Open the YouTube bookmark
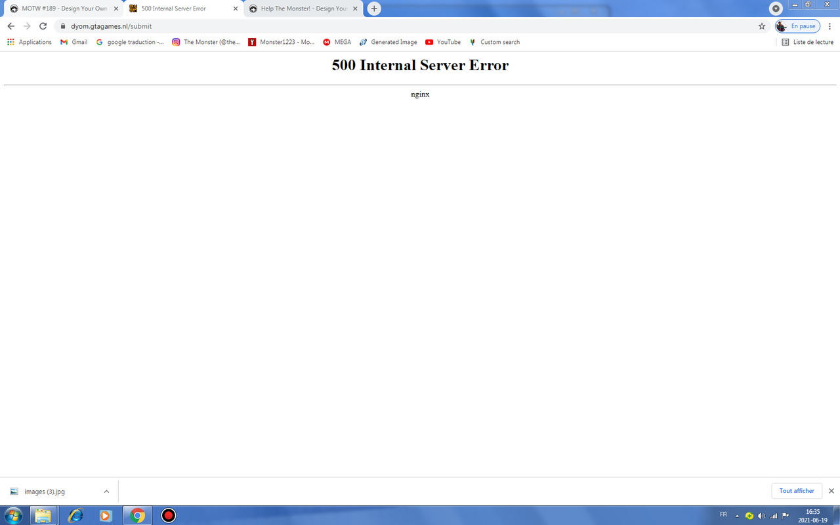840x525 pixels. coord(443,42)
